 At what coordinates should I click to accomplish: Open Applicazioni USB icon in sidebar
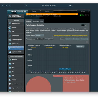10,52
